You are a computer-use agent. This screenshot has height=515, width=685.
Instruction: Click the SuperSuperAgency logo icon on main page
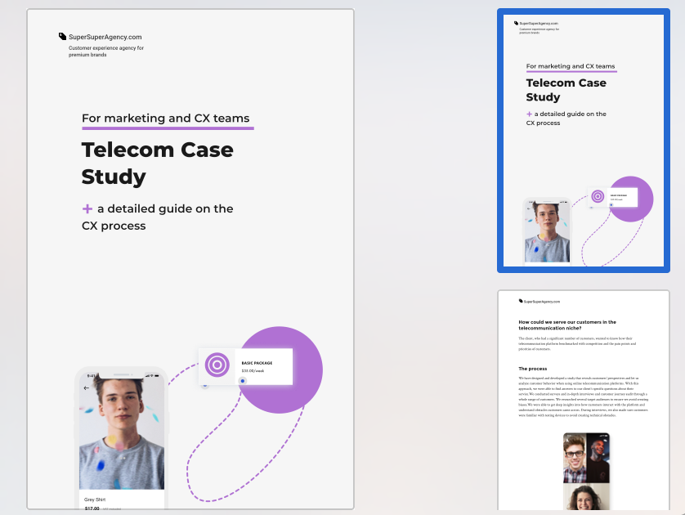[x=62, y=37]
